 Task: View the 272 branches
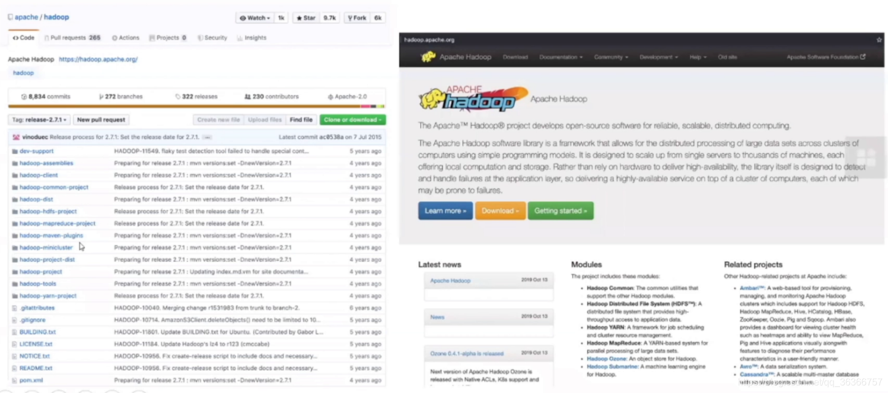click(x=122, y=96)
